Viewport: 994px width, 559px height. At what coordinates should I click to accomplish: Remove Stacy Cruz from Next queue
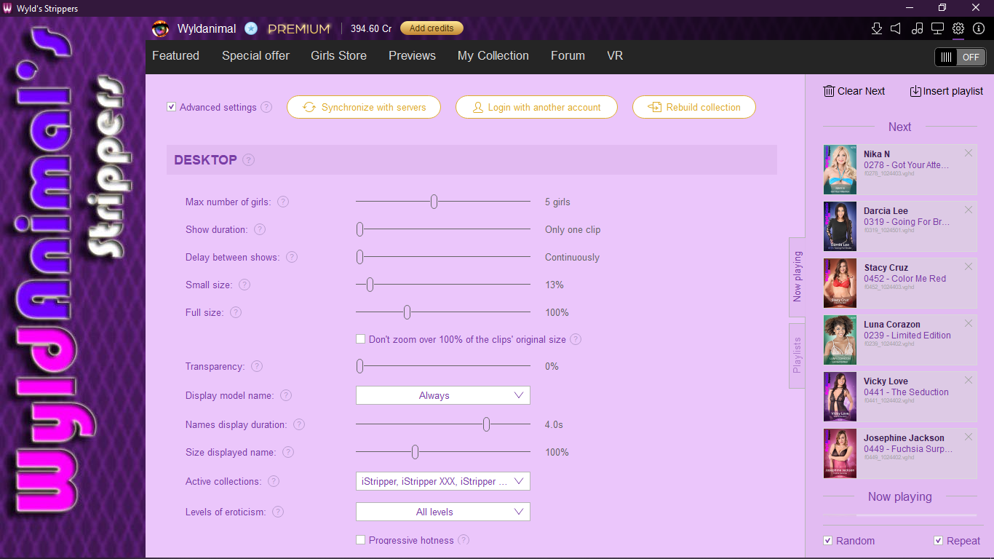click(x=969, y=266)
